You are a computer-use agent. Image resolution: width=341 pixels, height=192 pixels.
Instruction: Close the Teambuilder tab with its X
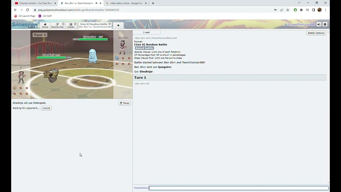click(x=63, y=24)
